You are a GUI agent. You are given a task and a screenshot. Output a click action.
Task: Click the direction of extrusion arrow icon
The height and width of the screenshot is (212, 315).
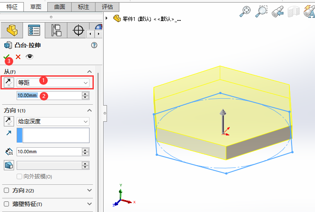coord(9,133)
